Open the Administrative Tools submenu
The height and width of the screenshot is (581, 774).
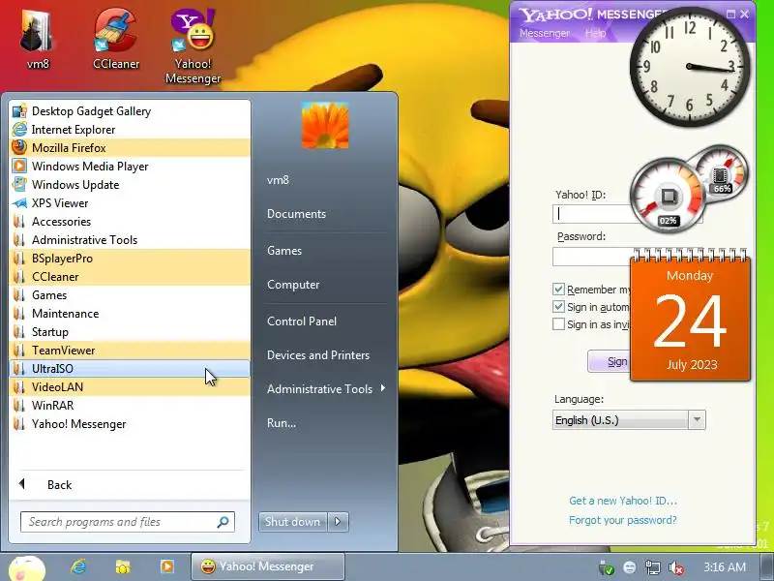[x=326, y=389]
